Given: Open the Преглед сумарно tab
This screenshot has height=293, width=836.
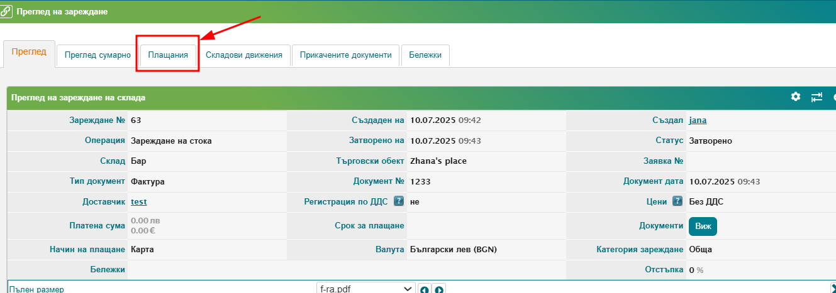Looking at the screenshot, I should 98,55.
